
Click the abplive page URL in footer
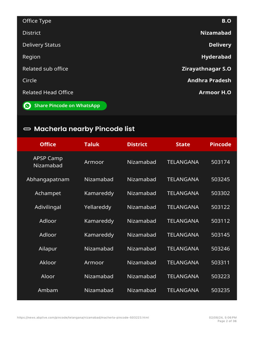pyautogui.click(x=83, y=317)
